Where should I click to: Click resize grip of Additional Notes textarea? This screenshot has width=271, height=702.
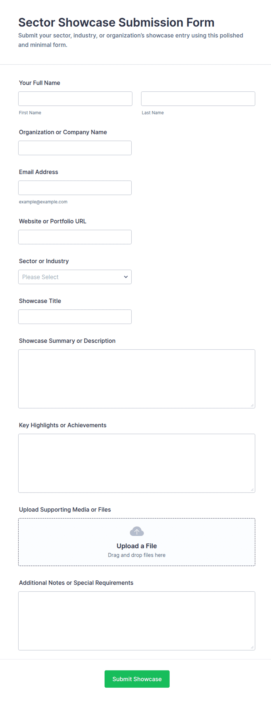click(252, 647)
